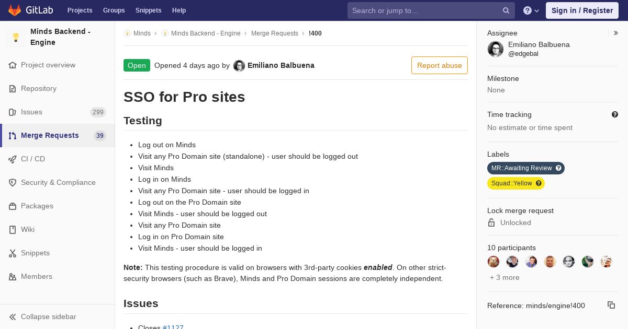Show the + 3 more participants
Viewport: 628px width, 329px height.
(x=504, y=277)
